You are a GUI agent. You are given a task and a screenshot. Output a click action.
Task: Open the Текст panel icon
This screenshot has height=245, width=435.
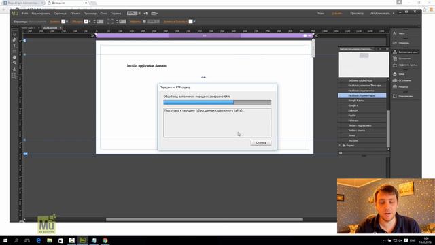click(395, 33)
